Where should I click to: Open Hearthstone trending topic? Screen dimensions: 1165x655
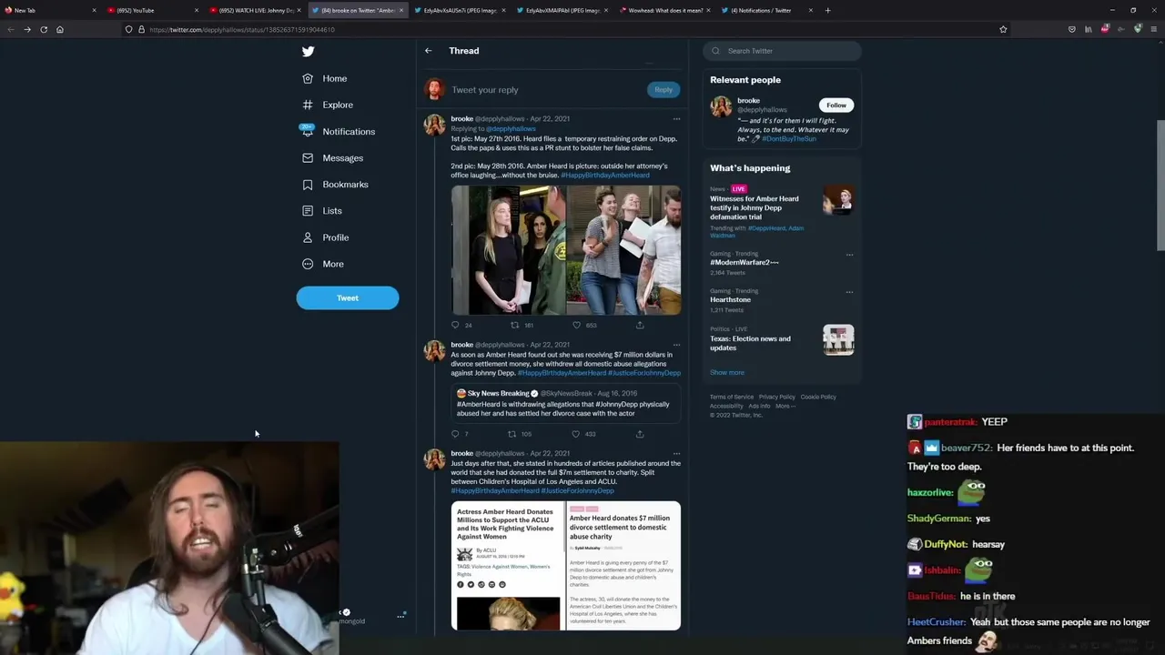[731, 299]
